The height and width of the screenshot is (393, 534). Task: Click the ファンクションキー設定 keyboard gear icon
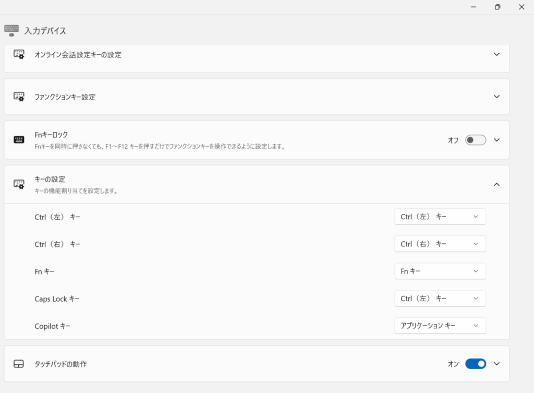tap(19, 97)
